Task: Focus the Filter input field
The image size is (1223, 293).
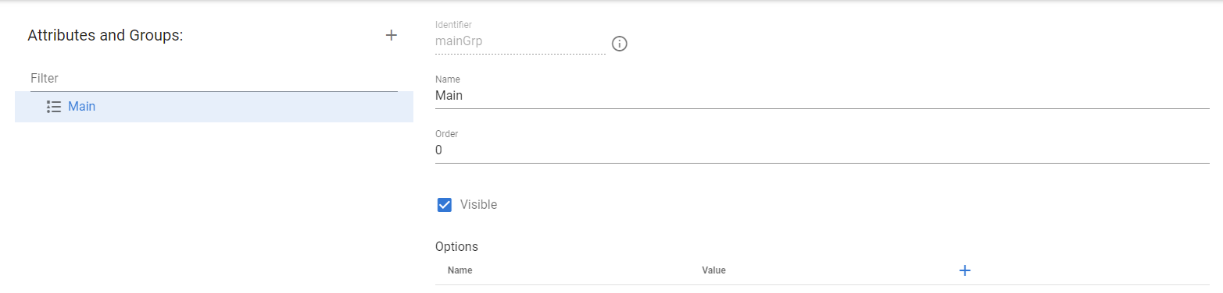Action: coord(214,79)
